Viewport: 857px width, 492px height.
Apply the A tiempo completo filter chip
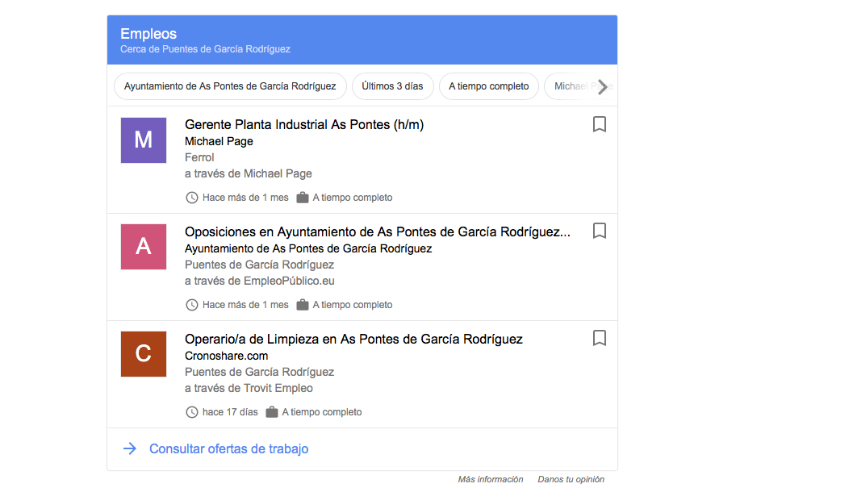(x=489, y=86)
